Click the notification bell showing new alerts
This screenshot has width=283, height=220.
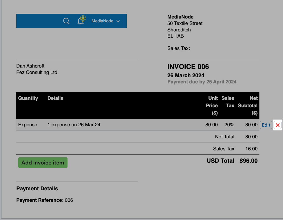80,21
